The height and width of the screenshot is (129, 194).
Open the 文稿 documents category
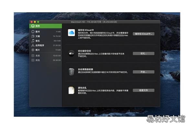tap(46, 36)
